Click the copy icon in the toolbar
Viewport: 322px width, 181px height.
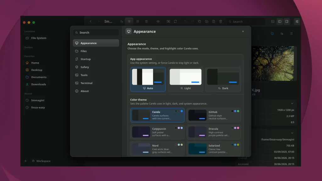click(199, 21)
